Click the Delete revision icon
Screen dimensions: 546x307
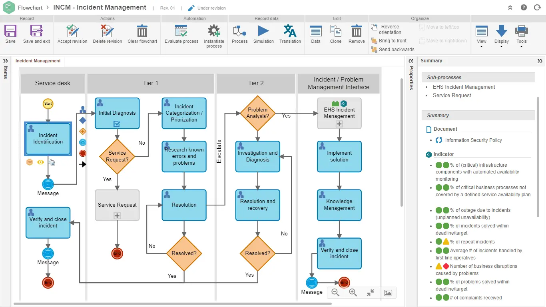(x=107, y=31)
